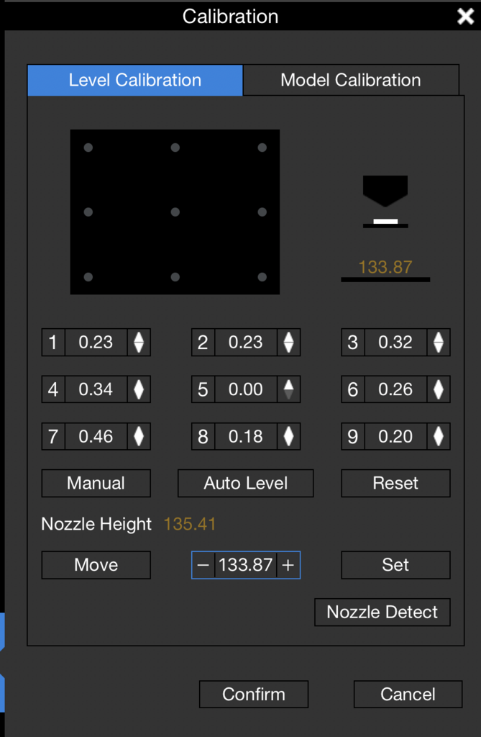This screenshot has height=737, width=481.
Task: Select point 9 number button
Action: (353, 436)
